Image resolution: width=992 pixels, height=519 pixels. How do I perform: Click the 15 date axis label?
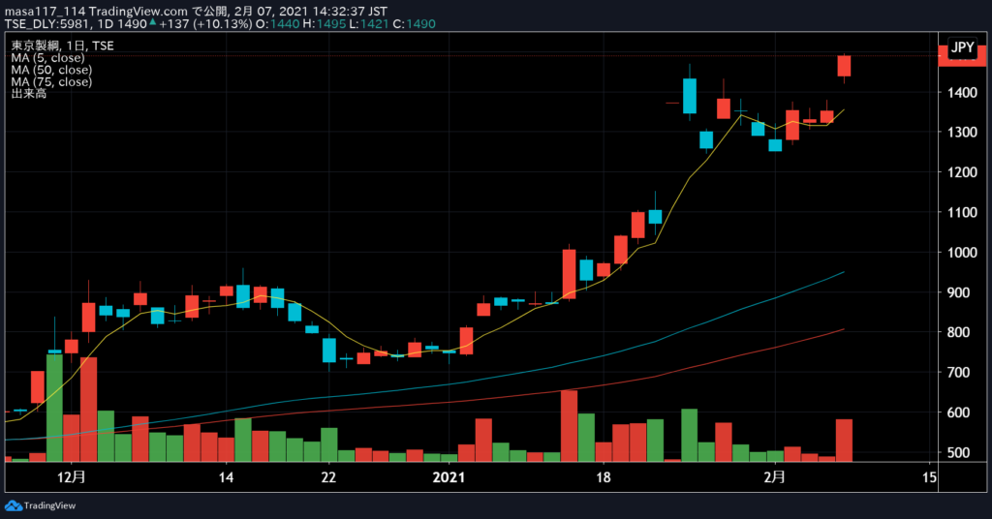(x=929, y=477)
